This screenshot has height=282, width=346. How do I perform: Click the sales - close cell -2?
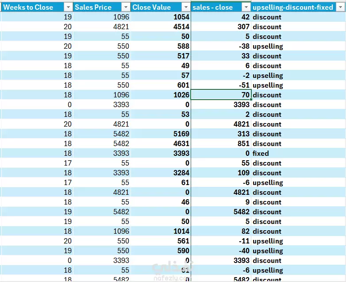221,75
